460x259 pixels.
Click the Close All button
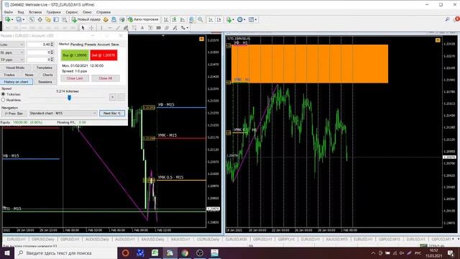[106, 78]
